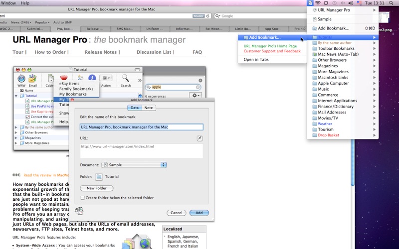
Task: Open Spotlight search magnifier
Action: pos(391,3)
